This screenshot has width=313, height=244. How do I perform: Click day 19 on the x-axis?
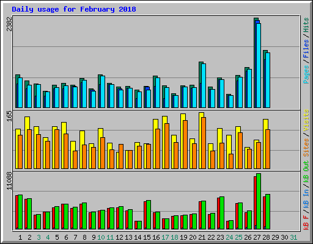(183, 237)
